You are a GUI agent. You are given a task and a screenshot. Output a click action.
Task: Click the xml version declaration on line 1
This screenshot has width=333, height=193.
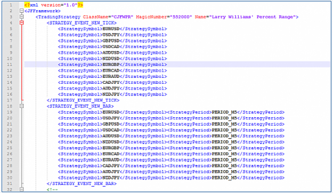pos(53,5)
